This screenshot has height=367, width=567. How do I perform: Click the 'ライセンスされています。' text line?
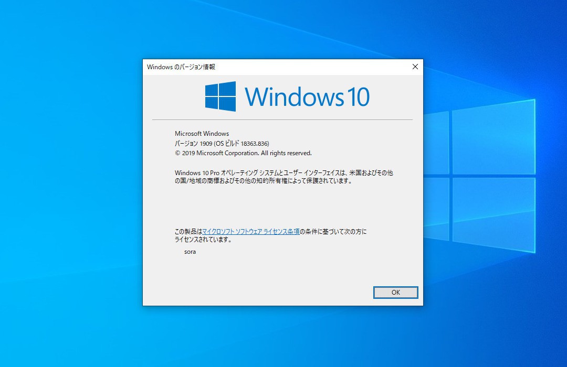click(203, 240)
